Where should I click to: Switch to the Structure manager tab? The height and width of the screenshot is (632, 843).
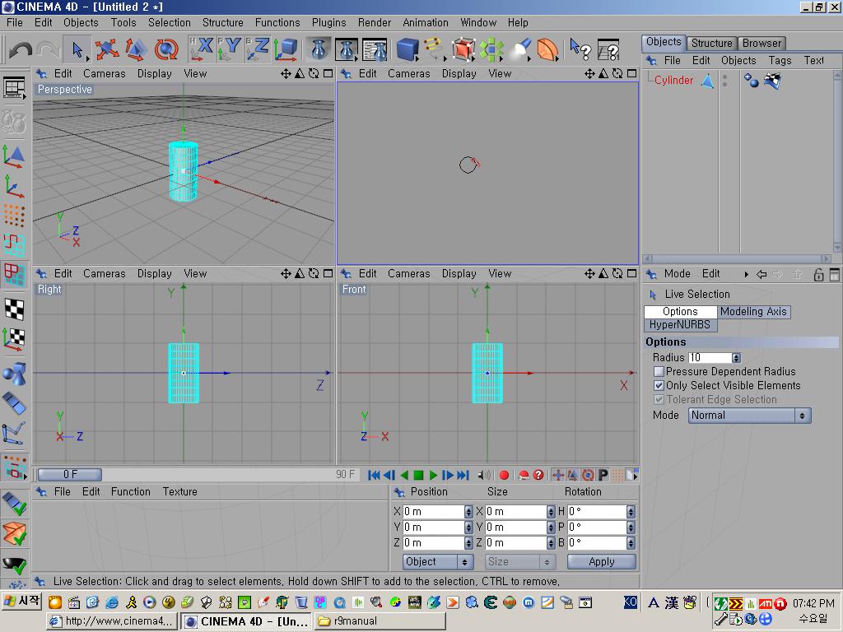point(711,43)
